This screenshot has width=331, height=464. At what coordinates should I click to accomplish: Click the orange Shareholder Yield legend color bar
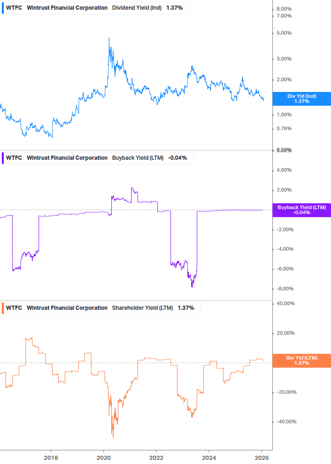[x=3, y=308]
